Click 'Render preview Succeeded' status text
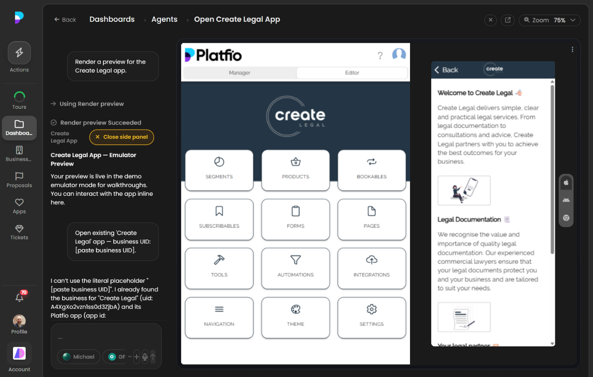Screen dimensions: 593x377 [x=101, y=123]
